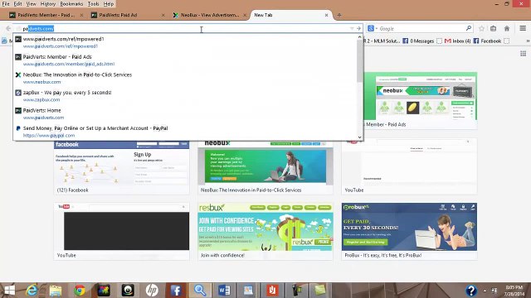
Task: Open the Facebook app in taskbar
Action: (x=176, y=291)
